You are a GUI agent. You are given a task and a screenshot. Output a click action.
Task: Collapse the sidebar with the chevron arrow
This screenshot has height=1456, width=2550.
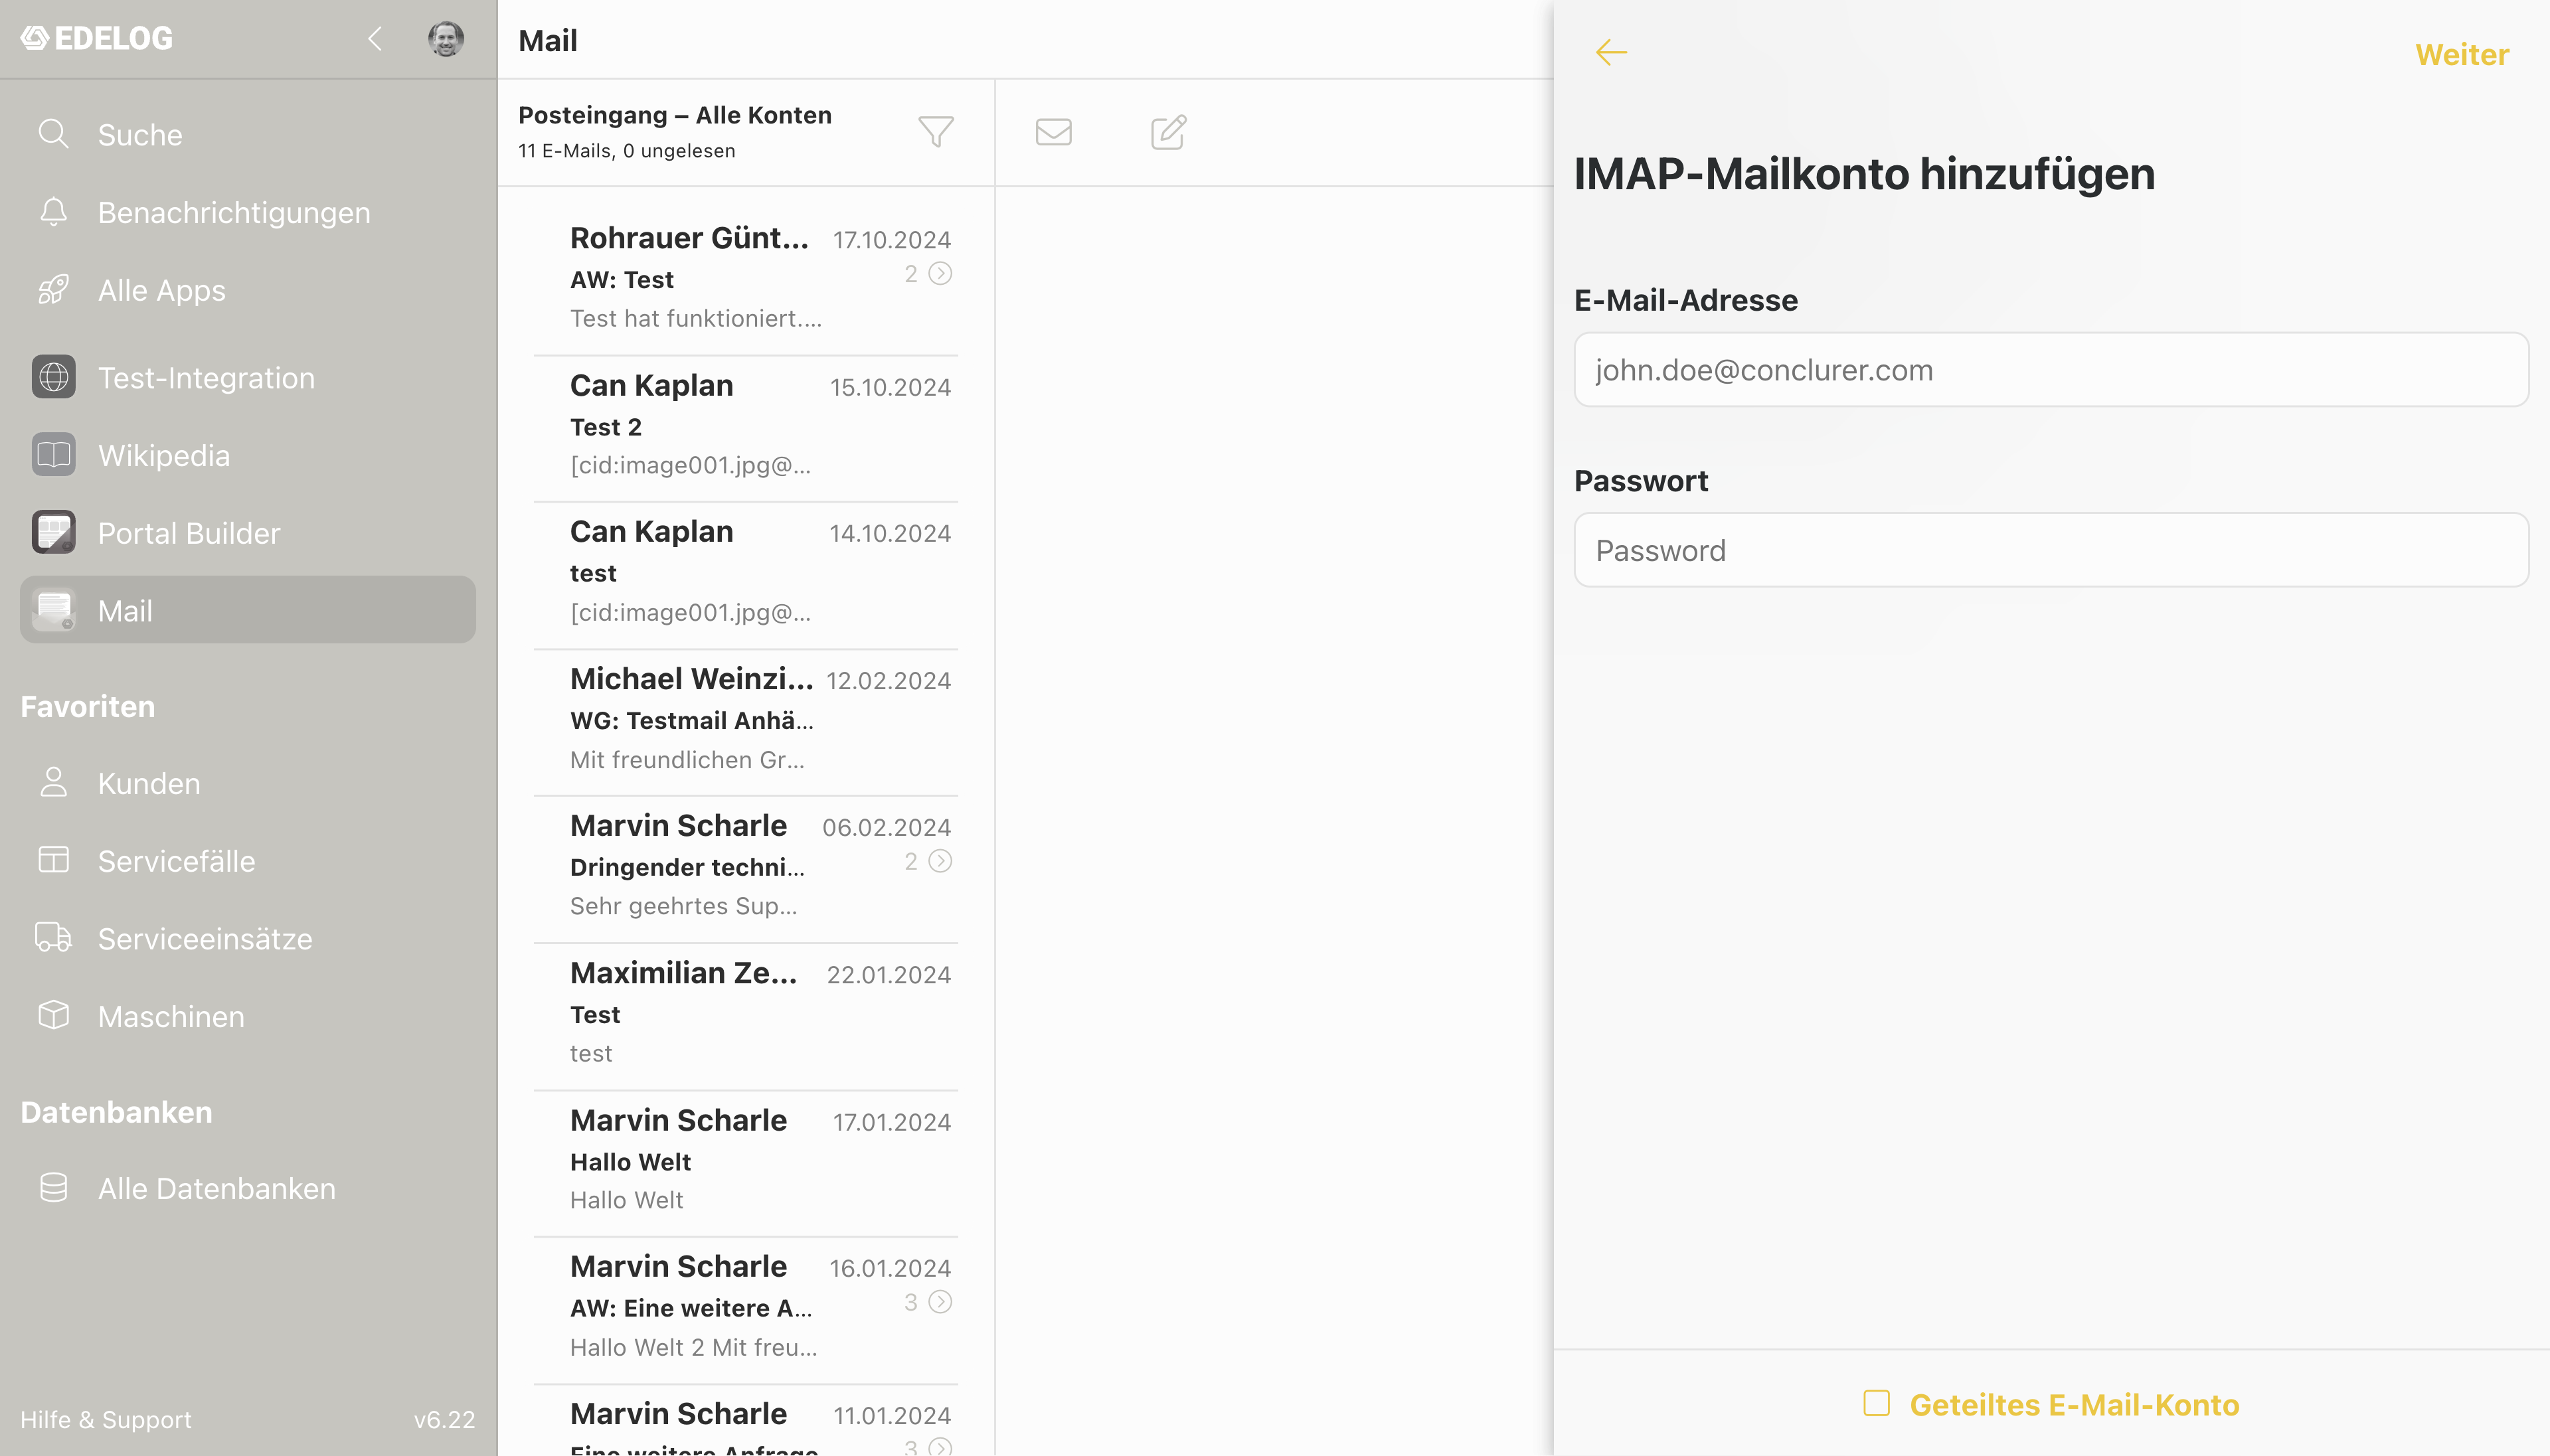coord(375,39)
